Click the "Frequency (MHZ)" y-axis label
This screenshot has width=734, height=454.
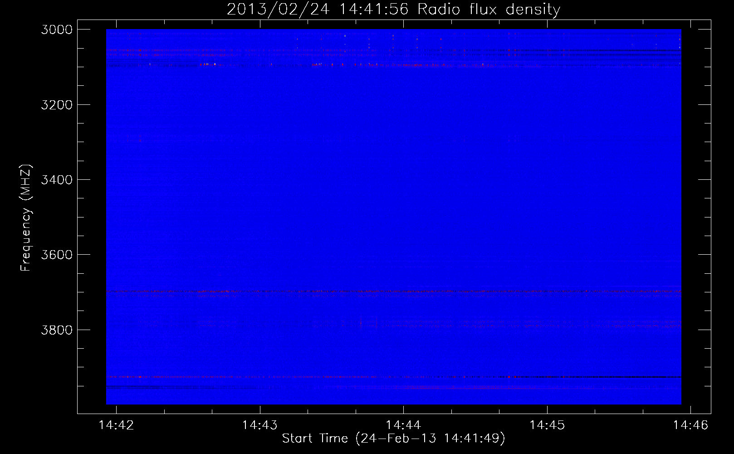coord(26,218)
